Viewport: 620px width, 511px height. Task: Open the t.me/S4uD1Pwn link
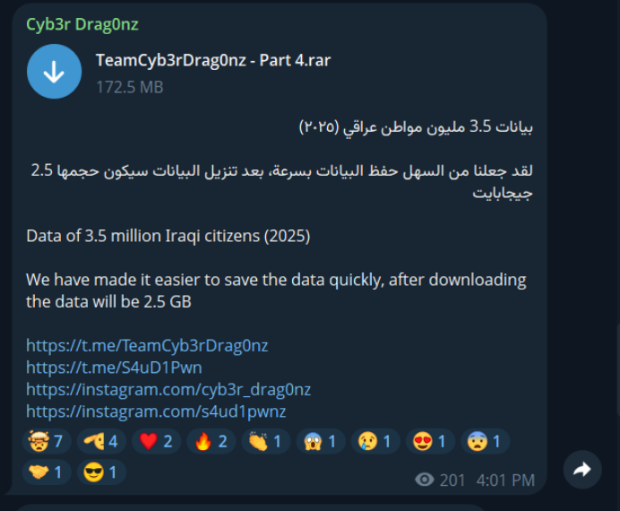114,368
